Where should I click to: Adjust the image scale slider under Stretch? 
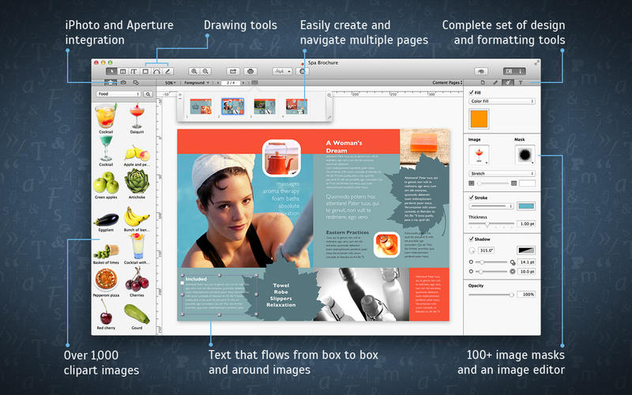tap(492, 183)
